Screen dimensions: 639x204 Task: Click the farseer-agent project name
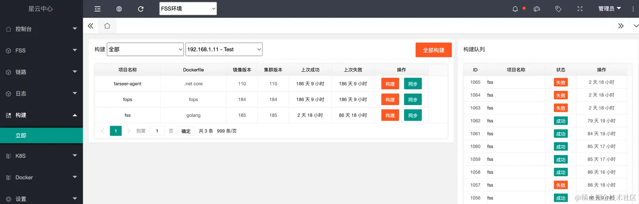128,84
